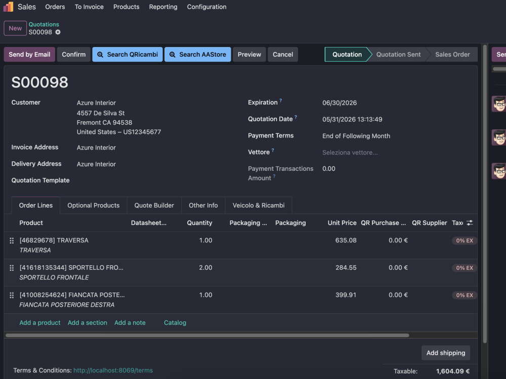
Task: Click the Quotation Date help question mark
Action: pyautogui.click(x=296, y=117)
